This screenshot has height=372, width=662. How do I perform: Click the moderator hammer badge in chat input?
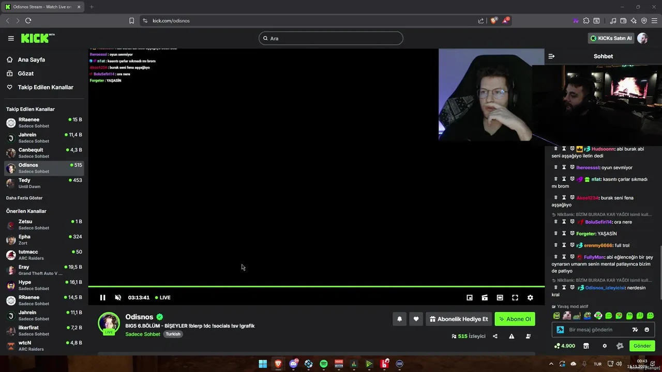tap(560, 330)
